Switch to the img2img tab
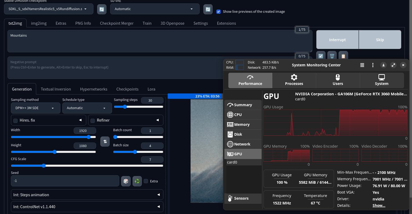Viewport: 412px width, 214px height. (x=39, y=23)
